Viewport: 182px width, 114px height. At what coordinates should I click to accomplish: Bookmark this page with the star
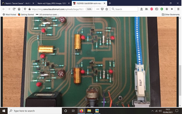107,9
